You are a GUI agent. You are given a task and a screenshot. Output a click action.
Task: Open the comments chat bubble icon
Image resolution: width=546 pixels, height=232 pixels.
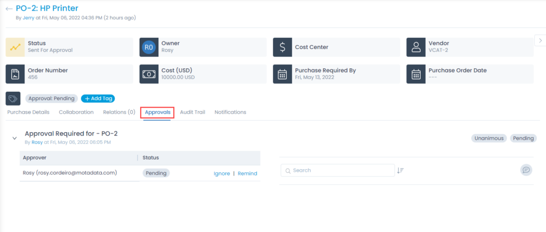(x=526, y=170)
